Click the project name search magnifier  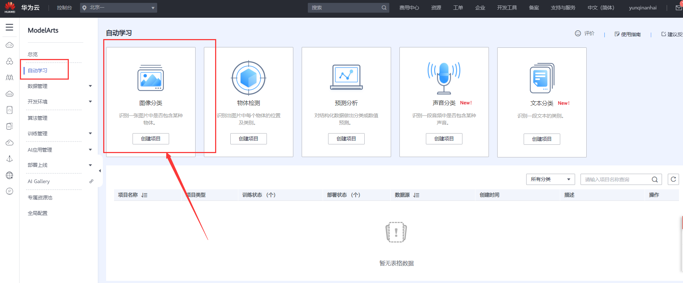[655, 179]
